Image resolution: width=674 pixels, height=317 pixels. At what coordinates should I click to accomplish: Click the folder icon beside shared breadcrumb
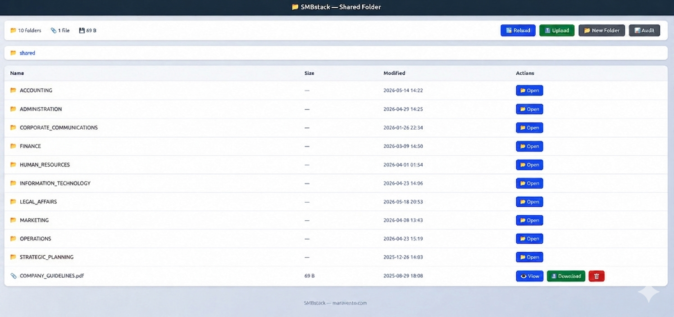[13, 53]
